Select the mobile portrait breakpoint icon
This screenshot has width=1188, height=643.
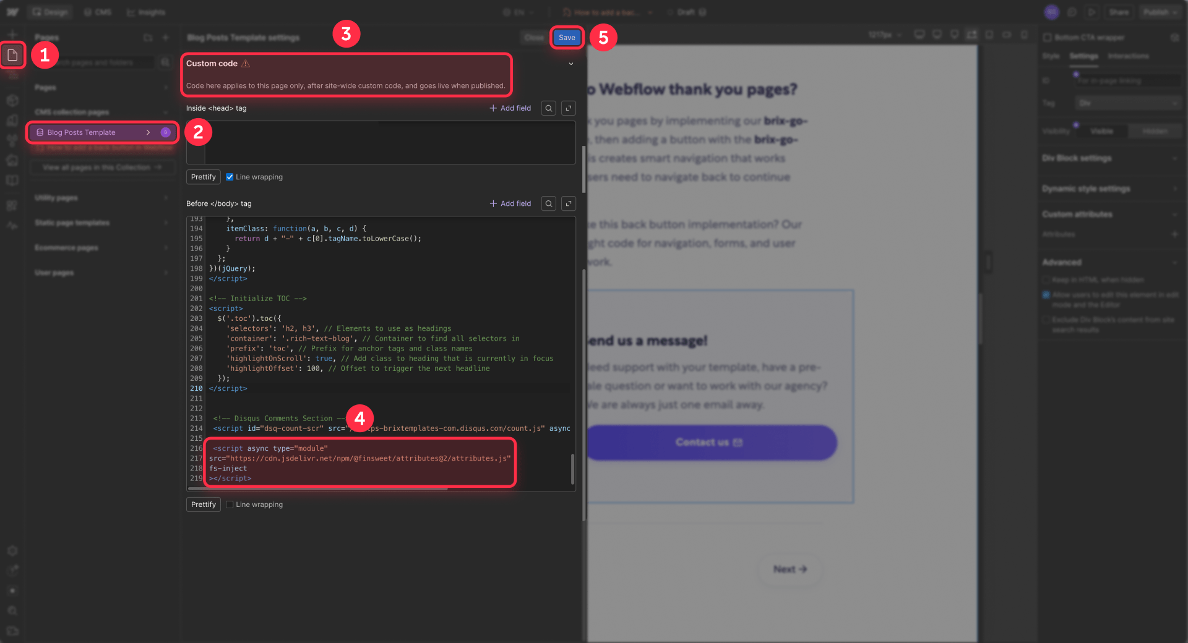(x=1024, y=35)
